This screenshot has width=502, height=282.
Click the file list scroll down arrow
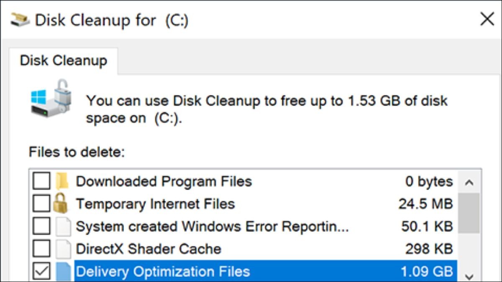[469, 276]
